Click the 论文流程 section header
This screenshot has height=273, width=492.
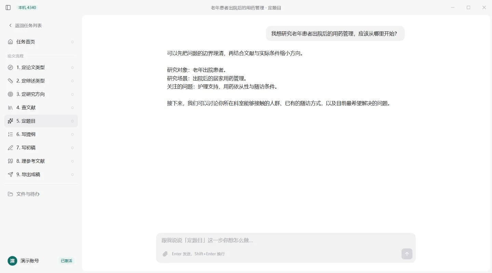[x=16, y=56]
